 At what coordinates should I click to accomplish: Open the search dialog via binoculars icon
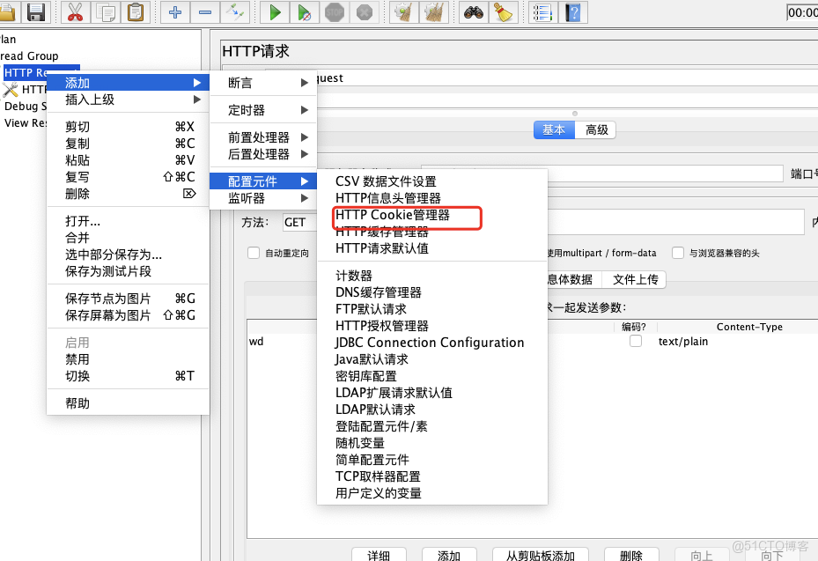pos(473,12)
